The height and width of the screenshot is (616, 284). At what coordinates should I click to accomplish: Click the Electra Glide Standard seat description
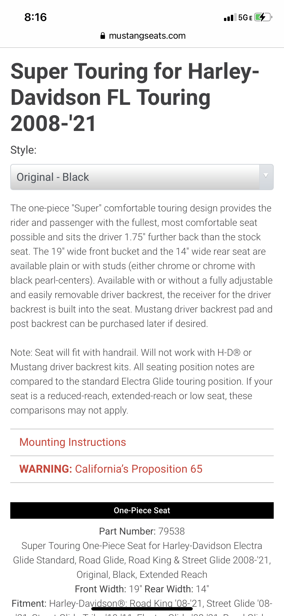pyautogui.click(x=142, y=560)
